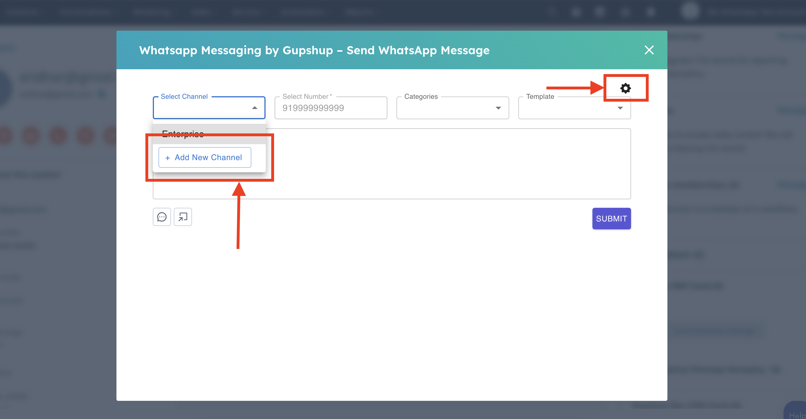Close the Send WhatsApp Message dialog
Image resolution: width=806 pixels, height=419 pixels.
coord(649,50)
